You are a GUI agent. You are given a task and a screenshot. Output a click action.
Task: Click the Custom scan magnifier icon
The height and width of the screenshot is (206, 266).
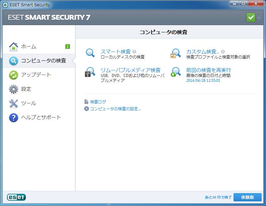pos(175,53)
